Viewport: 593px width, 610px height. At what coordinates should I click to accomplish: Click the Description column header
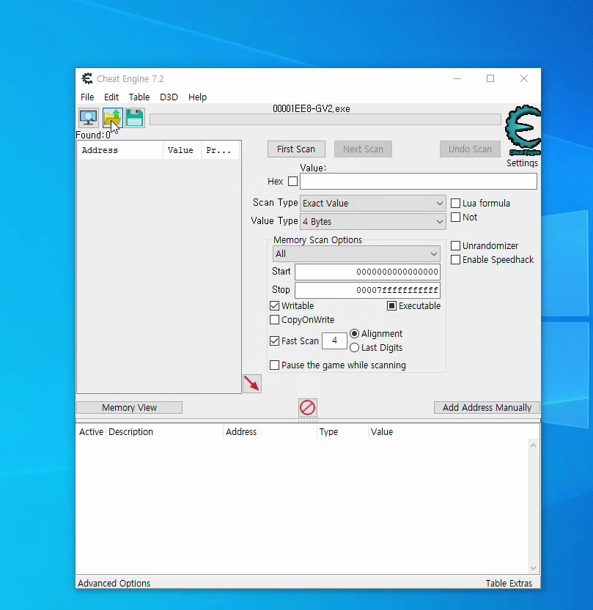(164, 432)
